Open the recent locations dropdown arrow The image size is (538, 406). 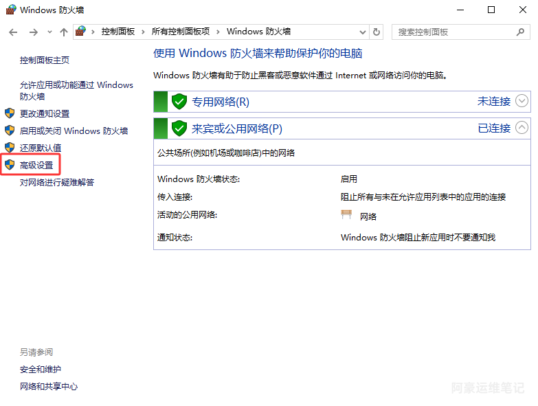pos(49,32)
